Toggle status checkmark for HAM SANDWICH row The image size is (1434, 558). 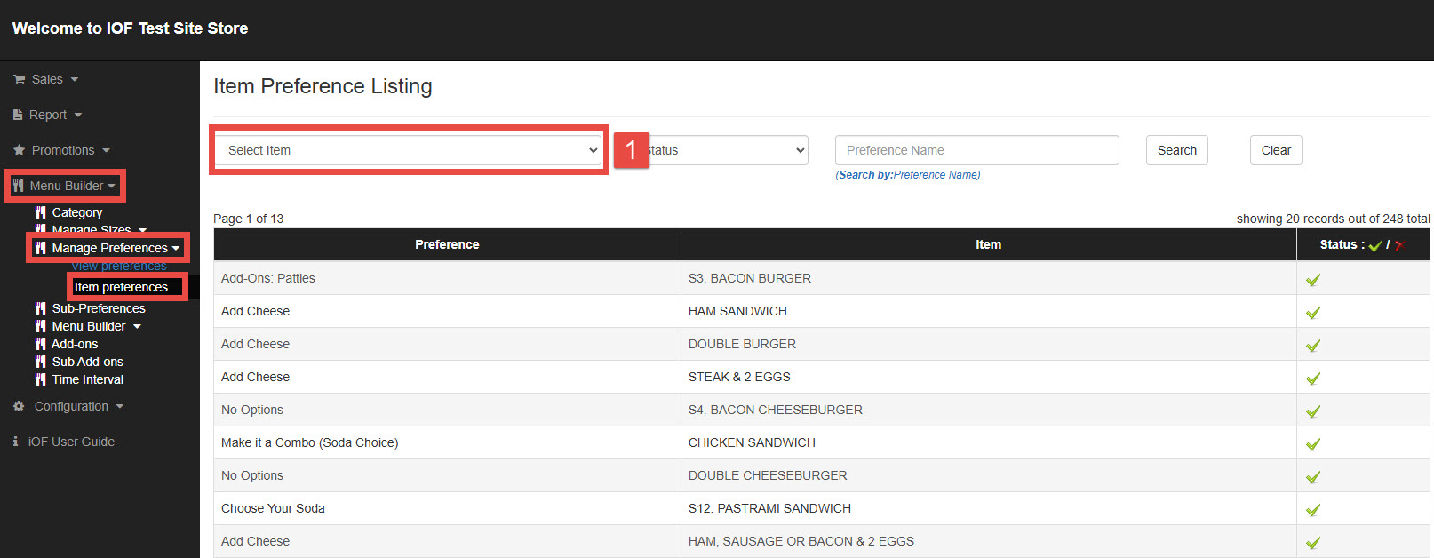(x=1312, y=313)
